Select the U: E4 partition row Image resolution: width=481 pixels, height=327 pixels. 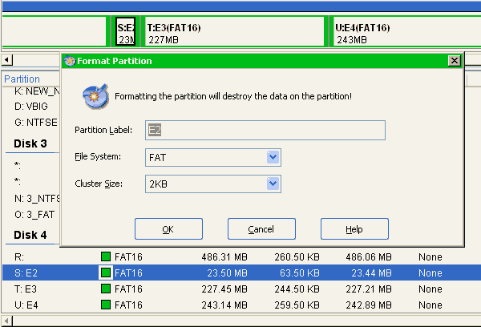point(240,305)
